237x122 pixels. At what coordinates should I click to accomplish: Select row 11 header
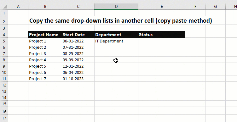click(4, 79)
